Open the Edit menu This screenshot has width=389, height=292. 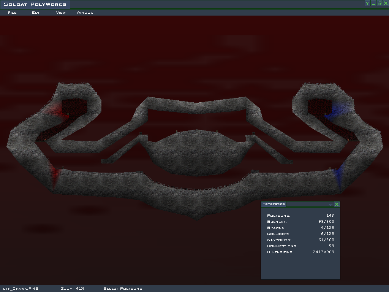[36, 13]
